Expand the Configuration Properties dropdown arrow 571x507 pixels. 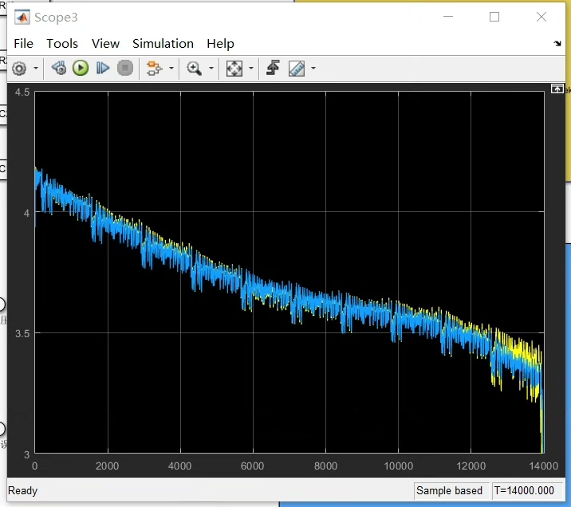(x=36, y=68)
